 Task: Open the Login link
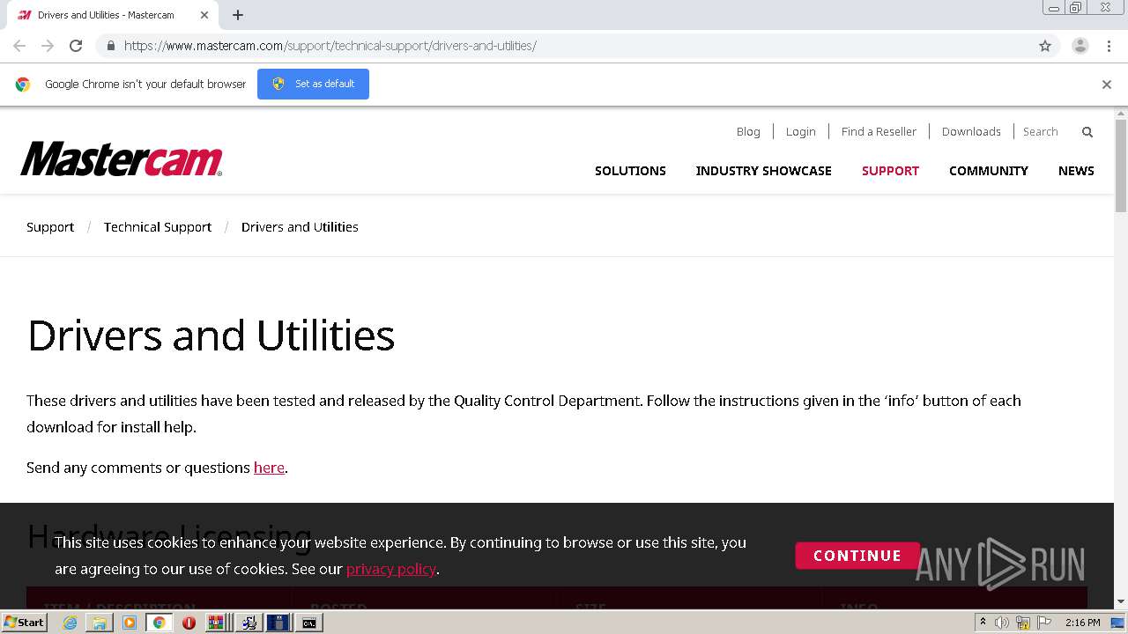(800, 132)
